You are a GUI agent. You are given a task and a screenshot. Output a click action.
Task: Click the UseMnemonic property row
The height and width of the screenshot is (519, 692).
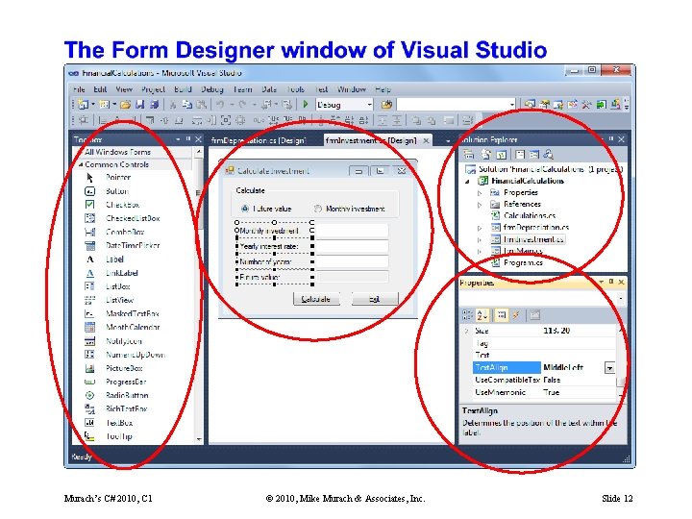click(544, 392)
